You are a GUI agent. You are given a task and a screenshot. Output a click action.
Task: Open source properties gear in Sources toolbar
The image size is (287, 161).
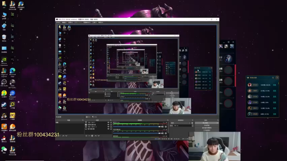click(x=92, y=136)
